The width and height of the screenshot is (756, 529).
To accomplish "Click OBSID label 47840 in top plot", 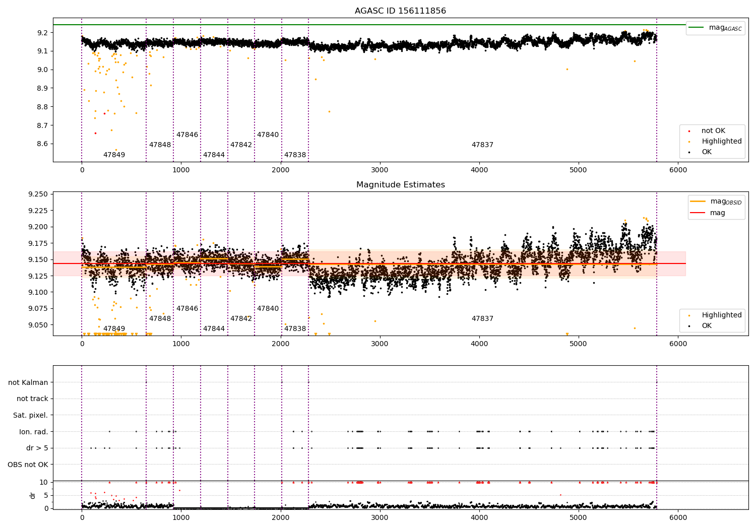I will click(x=268, y=135).
